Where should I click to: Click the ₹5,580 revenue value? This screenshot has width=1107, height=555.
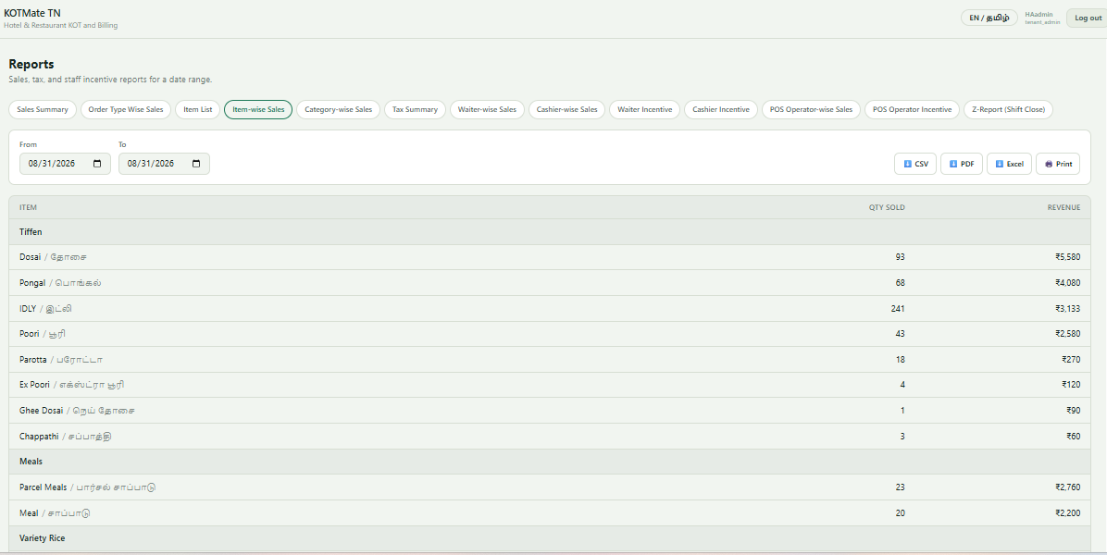(x=1067, y=257)
